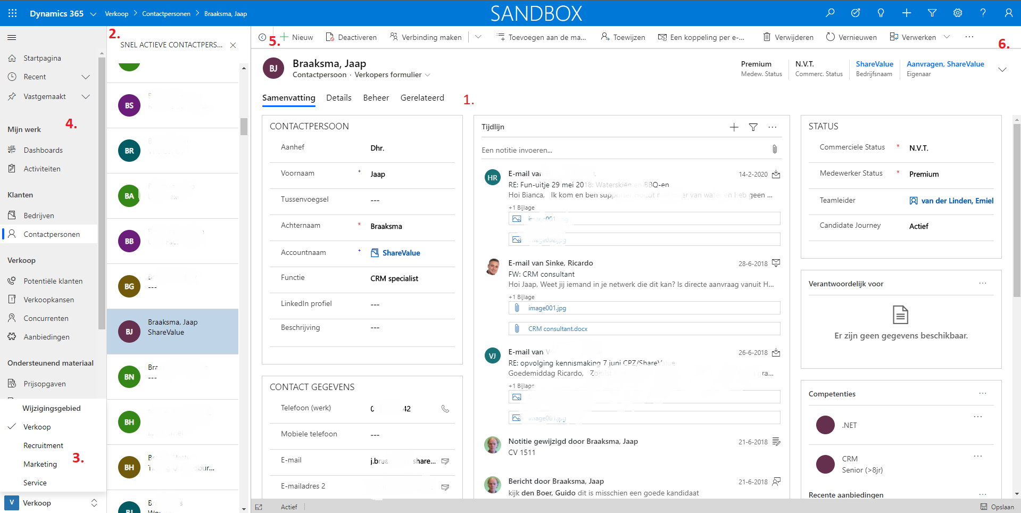Open Verkopers formulier form selector
This screenshot has height=513, width=1021.
392,75
